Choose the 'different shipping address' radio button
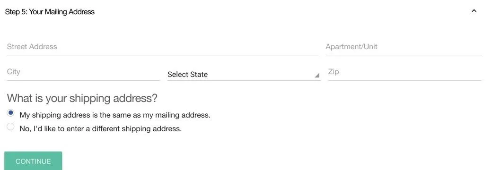Screen dimensions: 492x170 tap(11, 127)
